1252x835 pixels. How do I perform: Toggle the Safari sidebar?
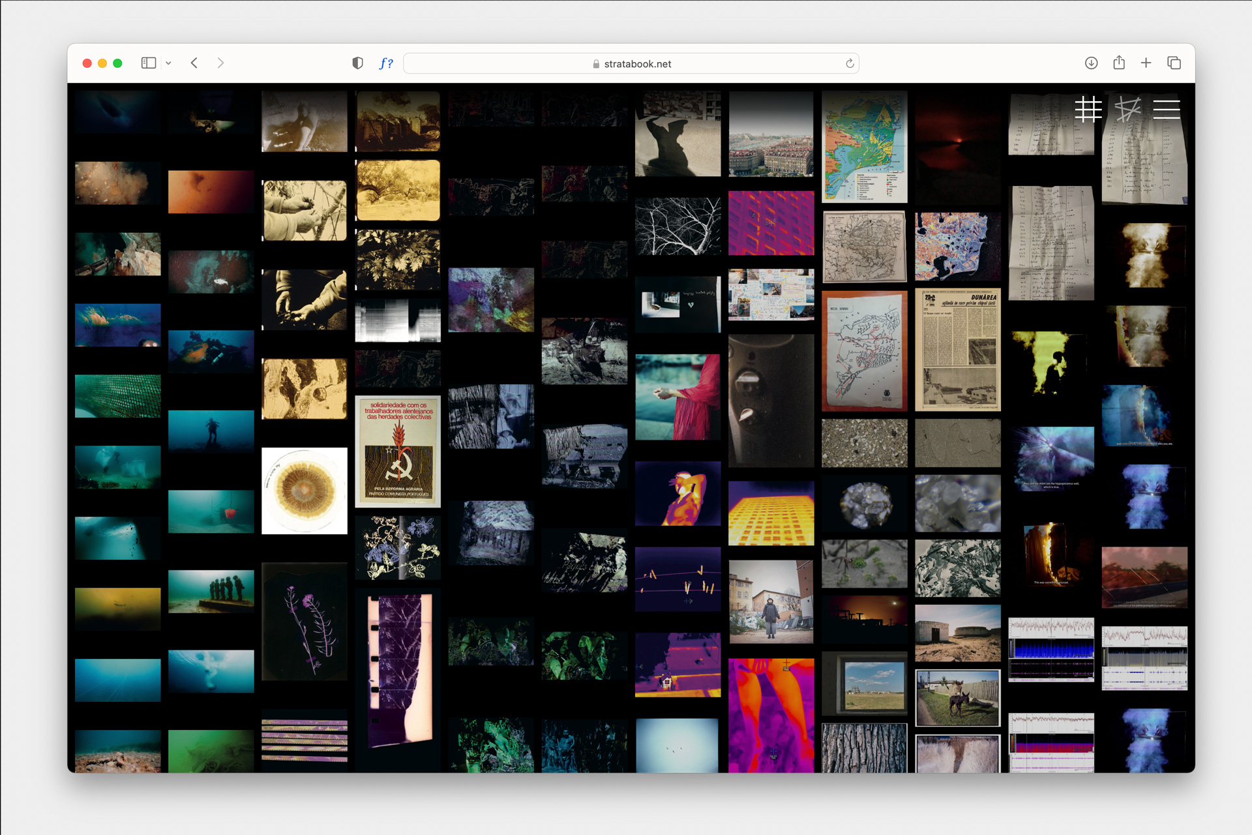pos(149,63)
